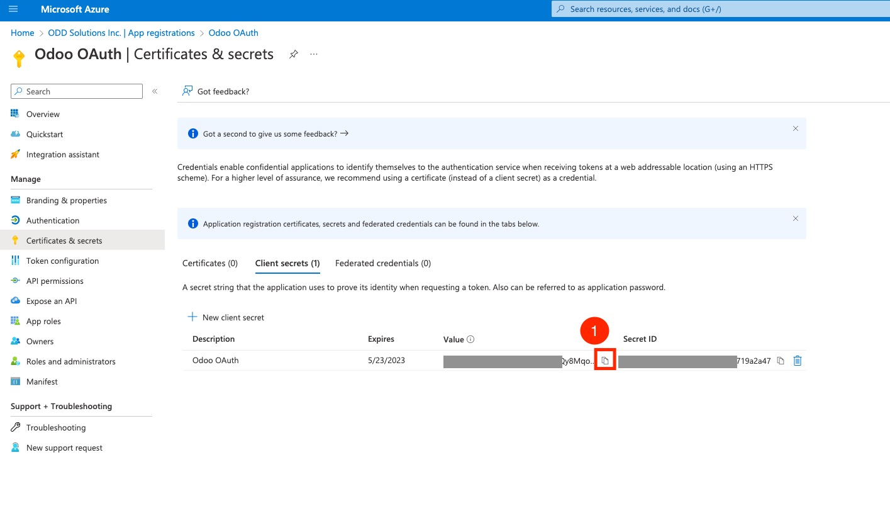Open App roles page
This screenshot has width=890, height=523.
tap(43, 321)
